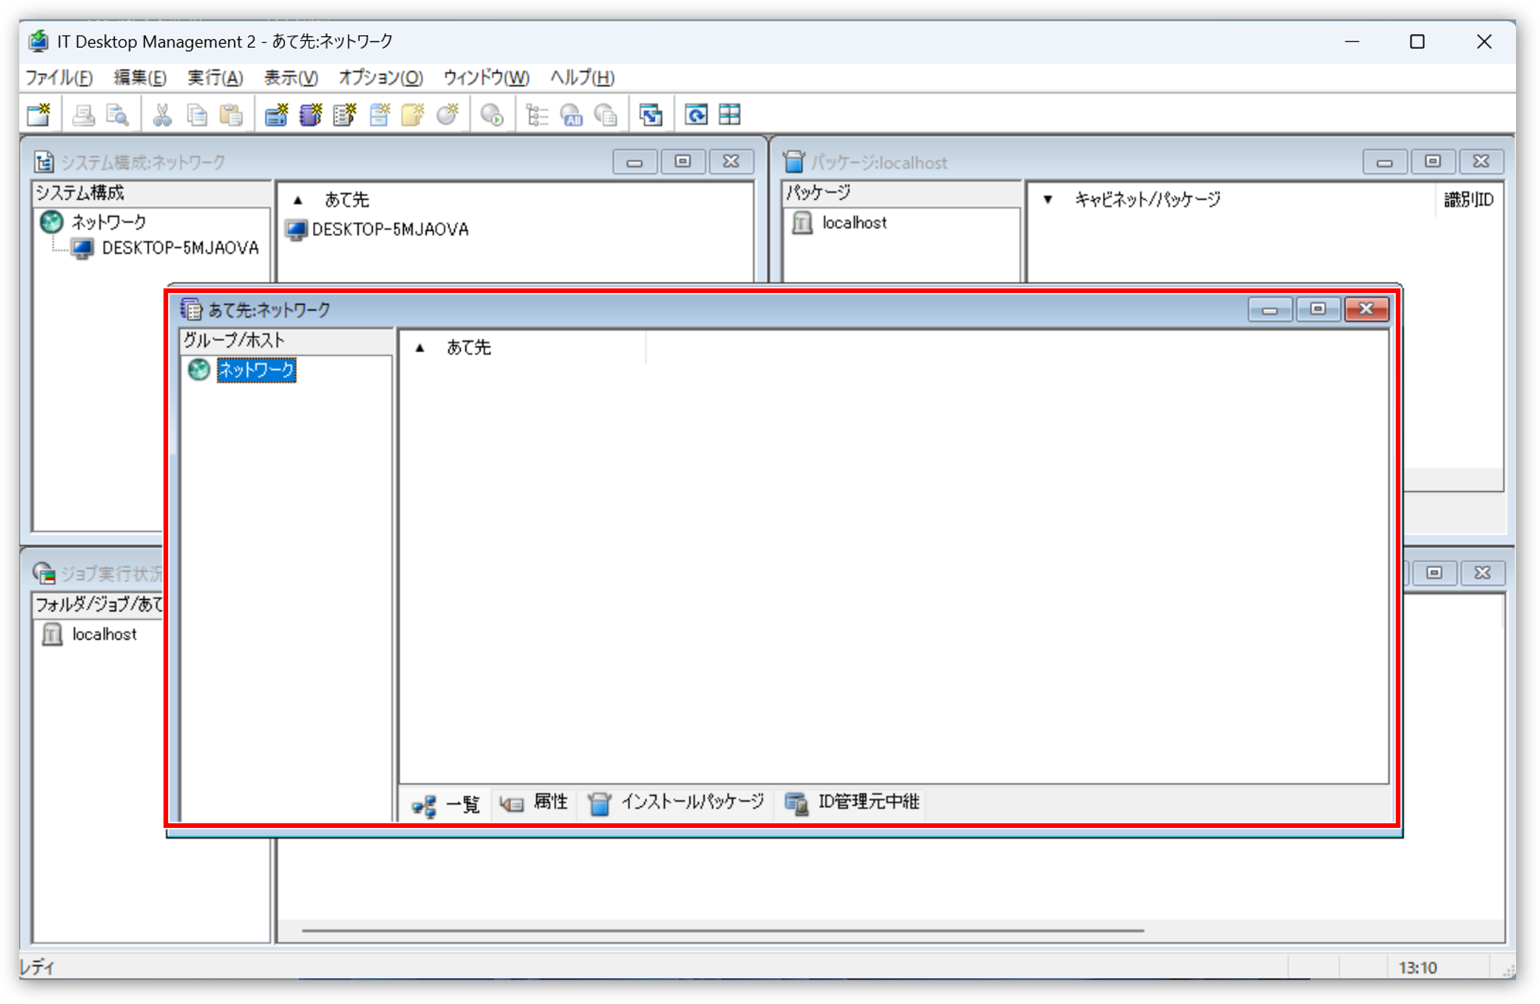This screenshot has width=1540, height=1004.
Task: Click the window switch arrows toolbar icon
Action: (651, 115)
